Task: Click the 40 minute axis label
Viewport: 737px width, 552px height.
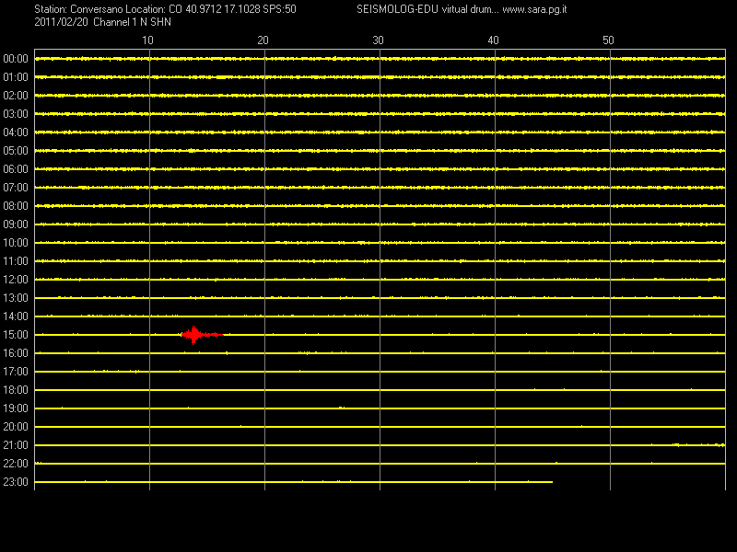Action: [493, 40]
